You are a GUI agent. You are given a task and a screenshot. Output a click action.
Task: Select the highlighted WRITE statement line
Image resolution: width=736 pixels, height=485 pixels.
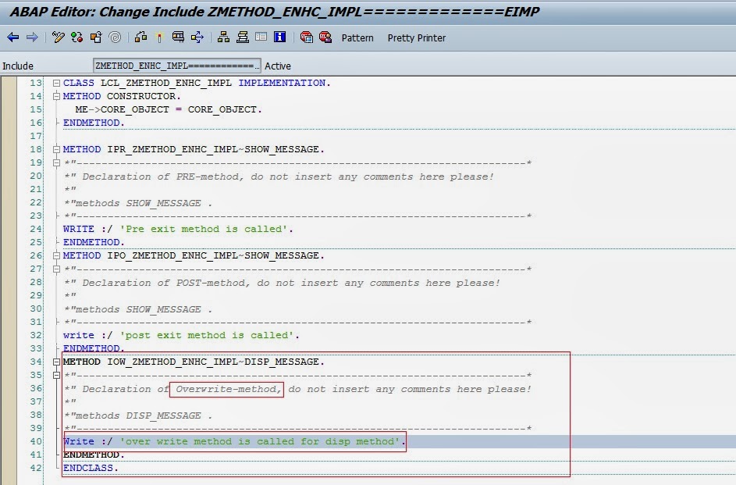point(234,441)
